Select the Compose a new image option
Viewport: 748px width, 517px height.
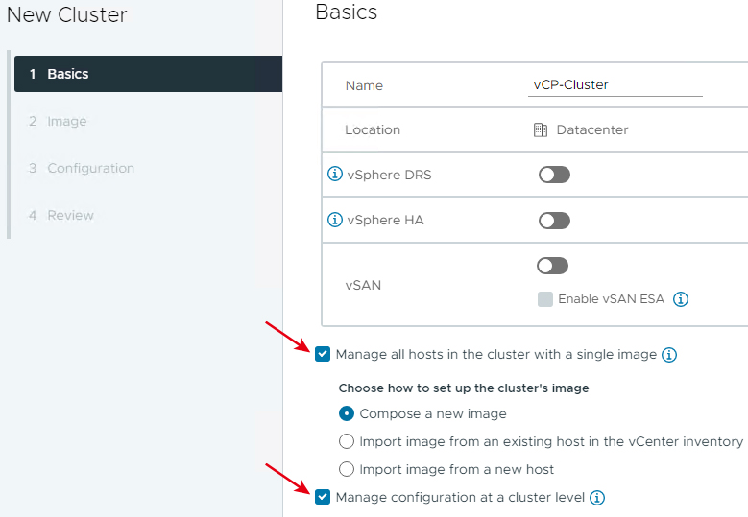[x=347, y=413]
